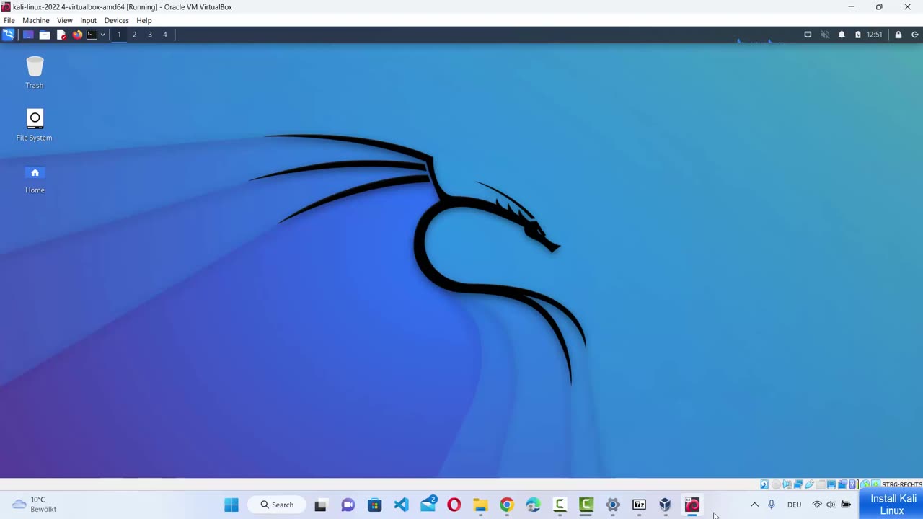
Task: Click the audio indicator in VirtualBox status bar
Action: point(787,484)
